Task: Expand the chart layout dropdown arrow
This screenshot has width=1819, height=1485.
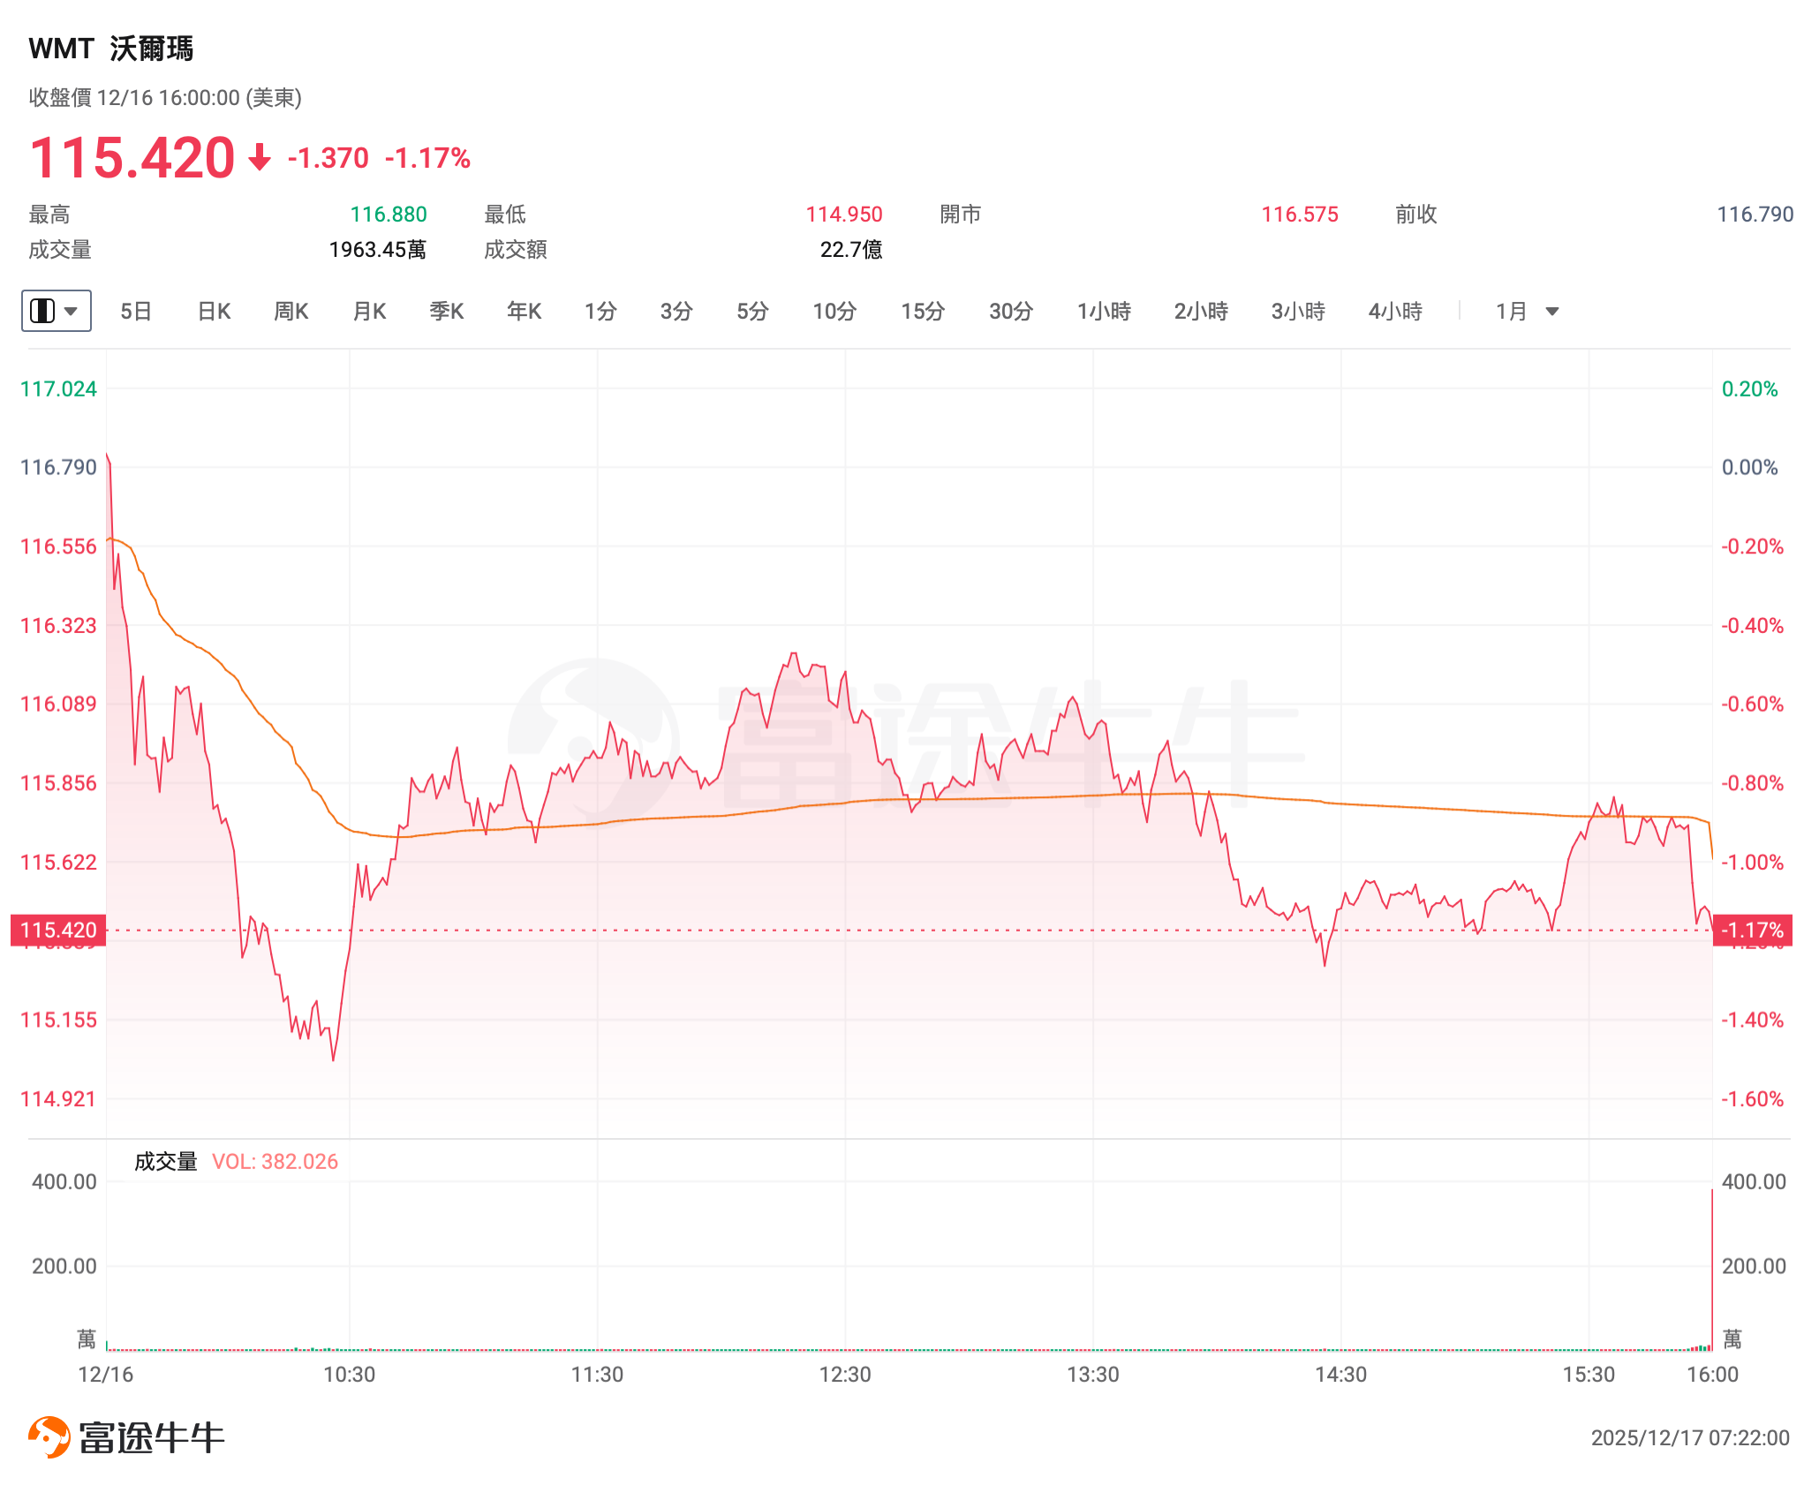Action: tap(72, 311)
